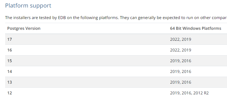Click the Platform support heading
Screen dimensions: 227x100
(28, 6)
